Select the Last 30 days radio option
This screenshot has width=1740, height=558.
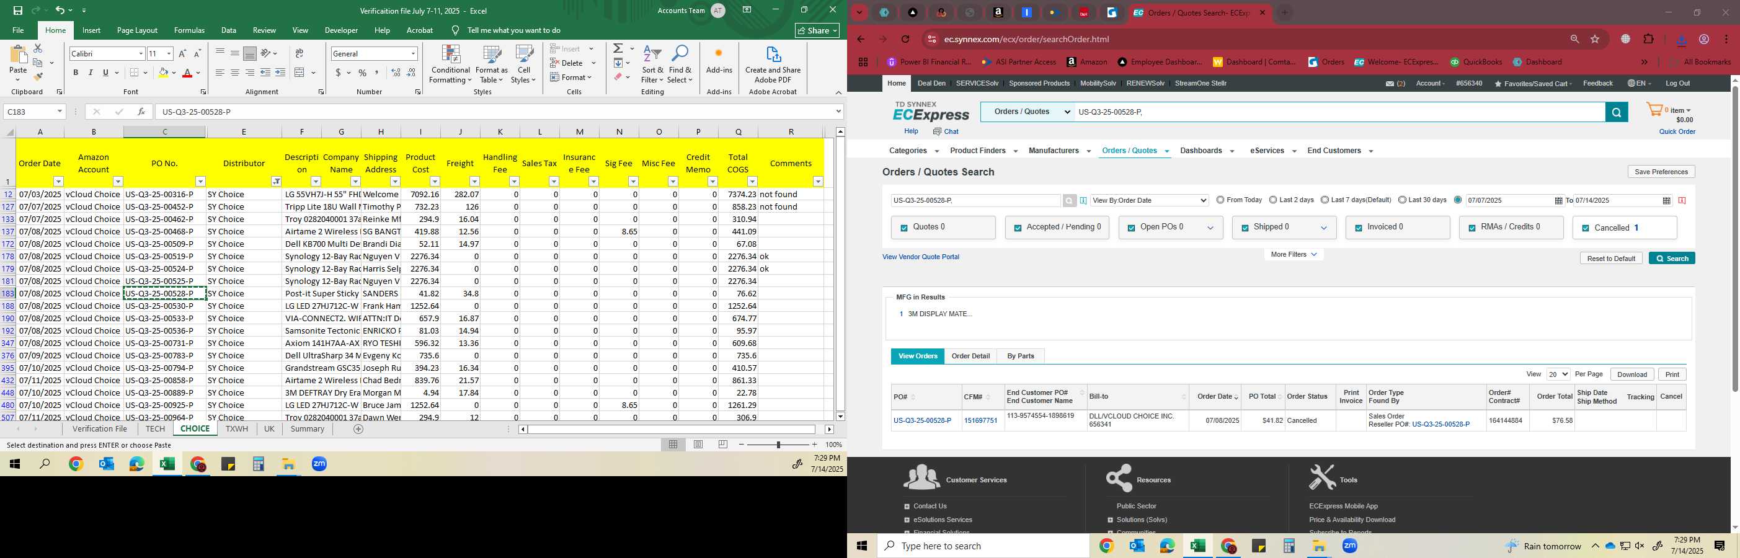pos(1402,200)
